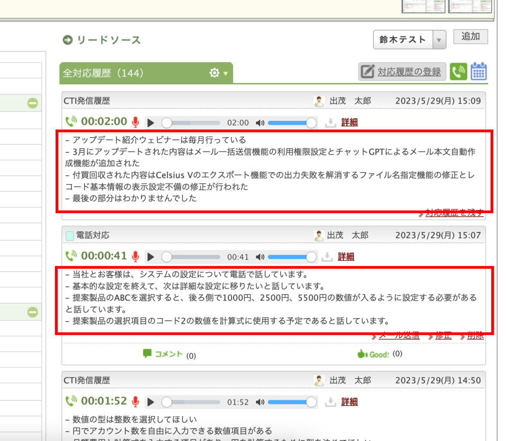
Task: Click phone icon next to 00:01:52
Action: click(x=71, y=401)
